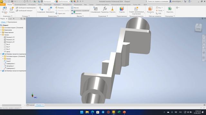The image size is (206, 115).
Task: Click the Вставить component button
Action: [x=5, y=10]
